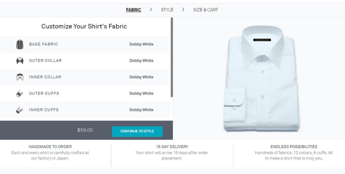
Task: Click the chevron after the Fabric step
Action: pyautogui.click(x=151, y=10)
